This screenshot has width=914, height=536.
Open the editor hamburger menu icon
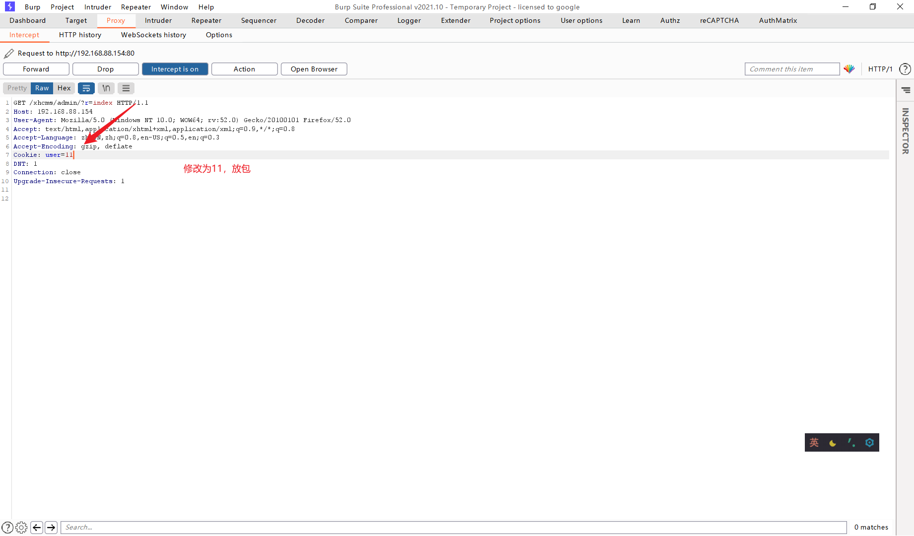click(126, 88)
